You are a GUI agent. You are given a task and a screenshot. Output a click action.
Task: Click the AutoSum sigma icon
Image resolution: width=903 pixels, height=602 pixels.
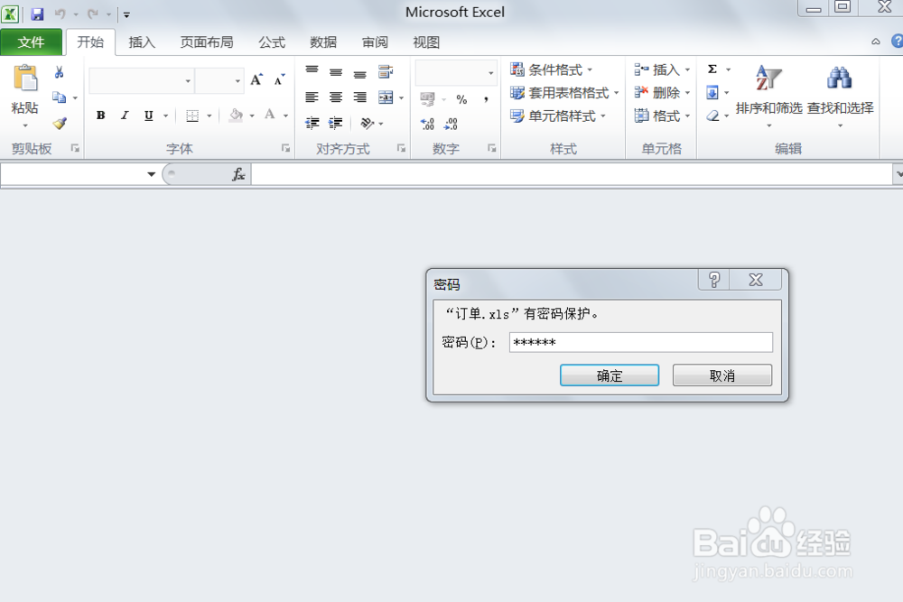click(712, 69)
